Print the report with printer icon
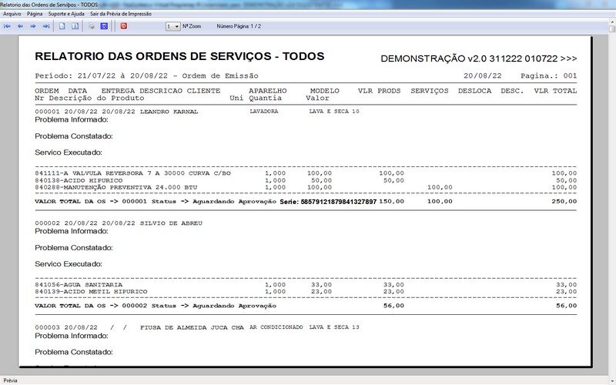 [x=91, y=26]
